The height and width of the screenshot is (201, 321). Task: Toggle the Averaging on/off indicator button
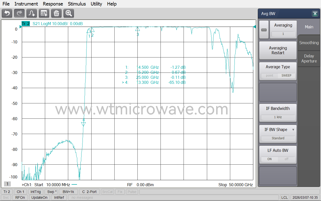pos(264,30)
